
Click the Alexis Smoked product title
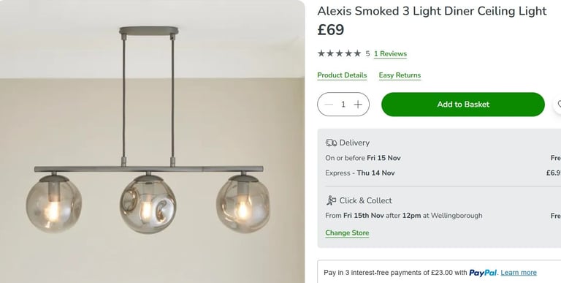[x=432, y=11]
